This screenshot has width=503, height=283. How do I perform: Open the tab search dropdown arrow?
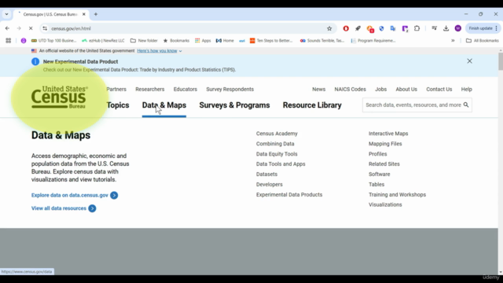[x=7, y=14]
